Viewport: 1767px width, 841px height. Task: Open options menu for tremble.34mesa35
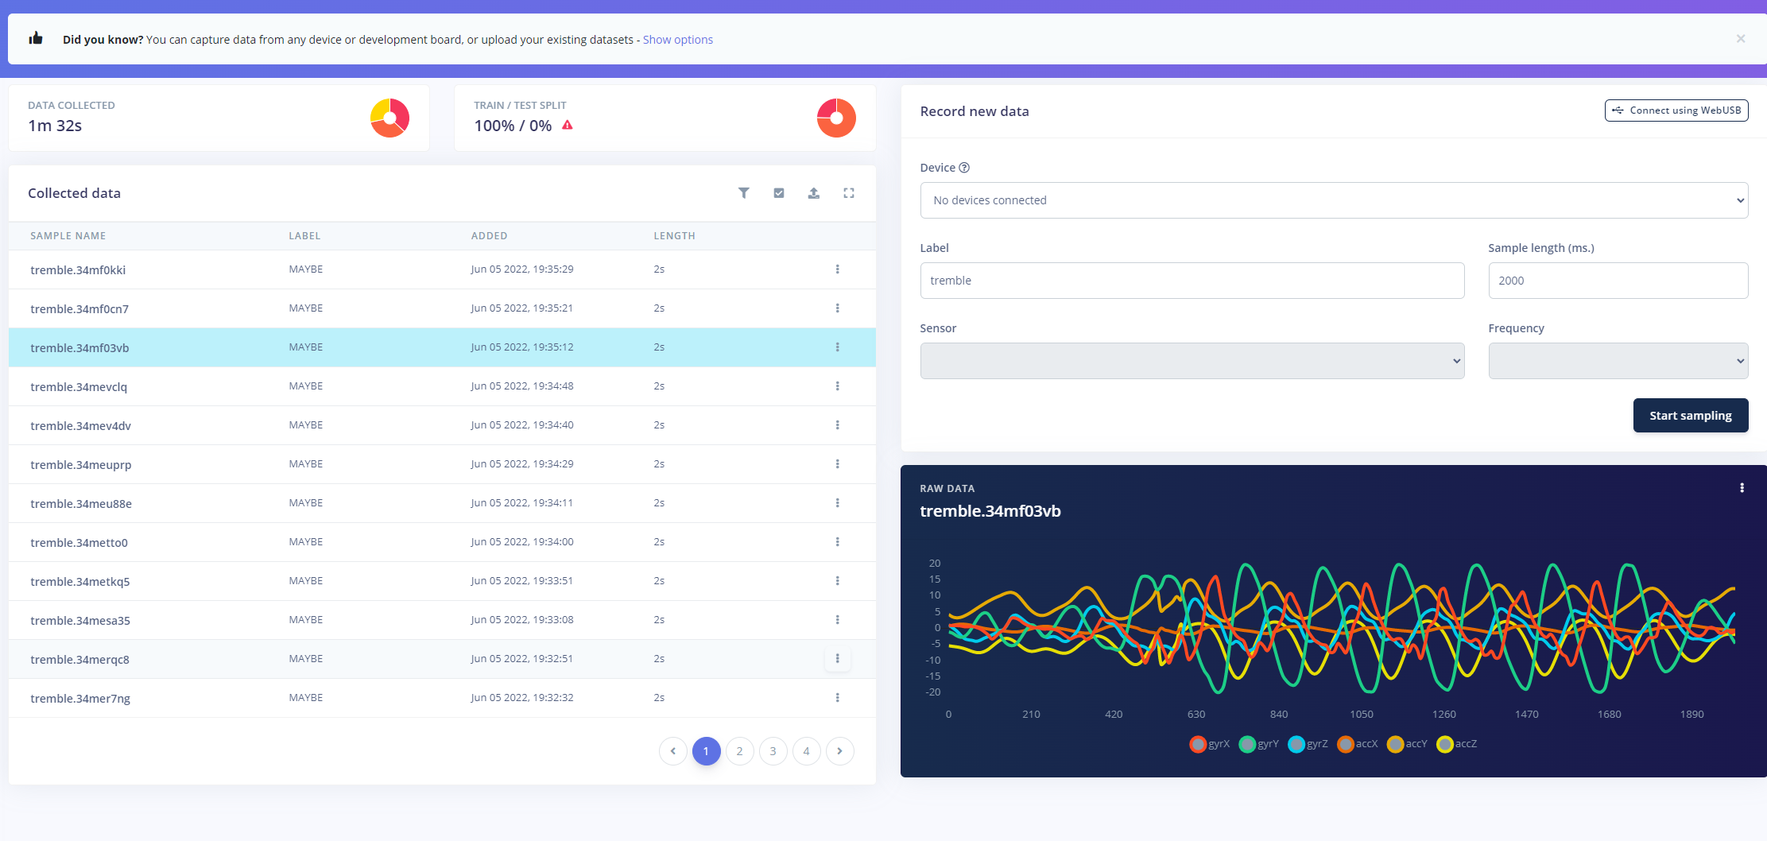[837, 620]
